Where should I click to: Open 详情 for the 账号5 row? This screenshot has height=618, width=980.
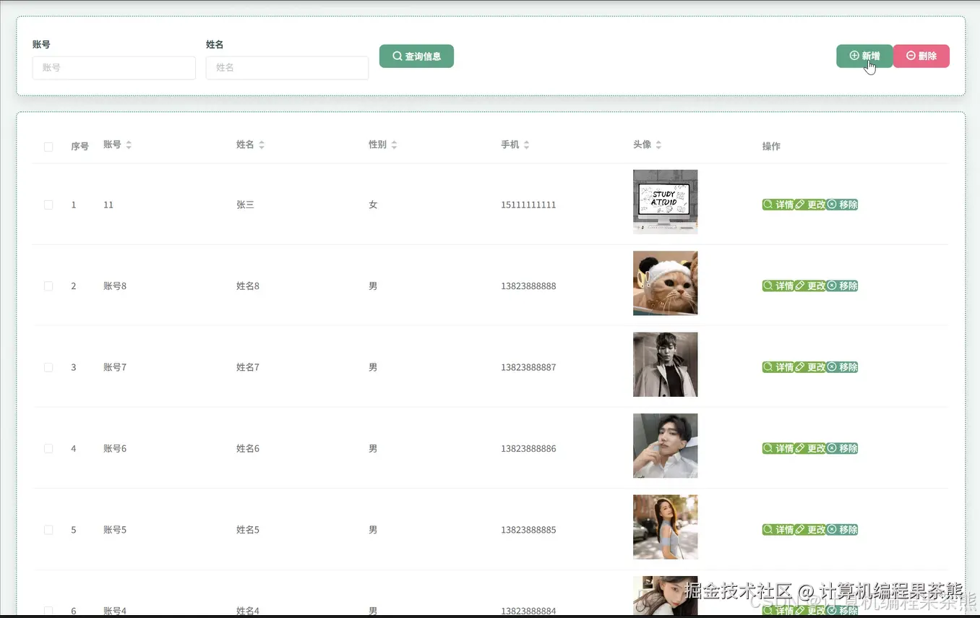tap(778, 530)
